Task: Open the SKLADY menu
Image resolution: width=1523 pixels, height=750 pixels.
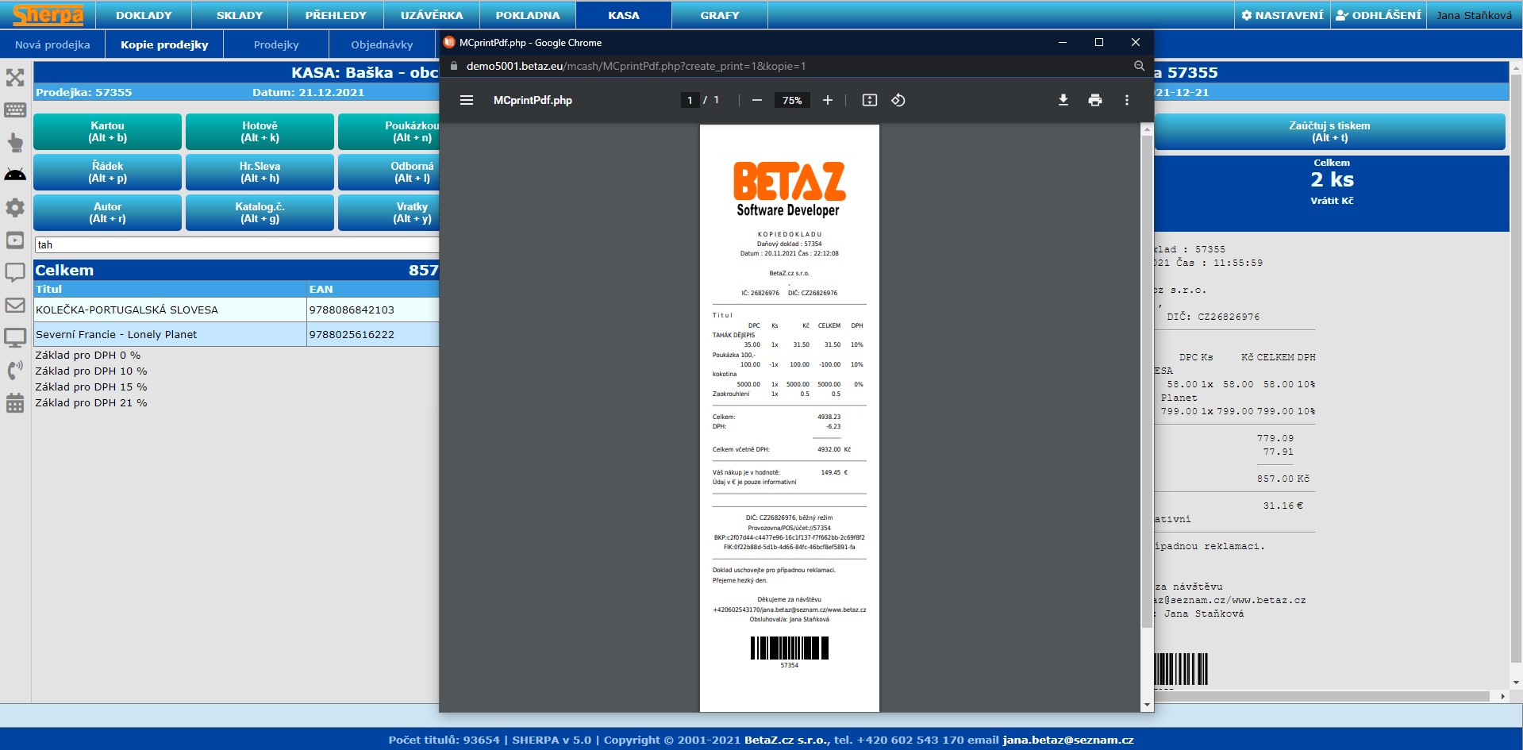Action: click(240, 15)
